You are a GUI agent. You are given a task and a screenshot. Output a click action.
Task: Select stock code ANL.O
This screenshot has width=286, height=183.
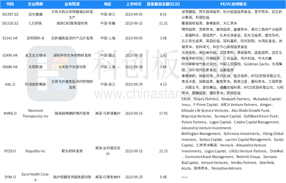[10, 84]
